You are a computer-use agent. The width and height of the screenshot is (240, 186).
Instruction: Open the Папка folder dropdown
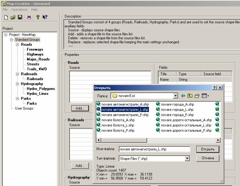176,96
